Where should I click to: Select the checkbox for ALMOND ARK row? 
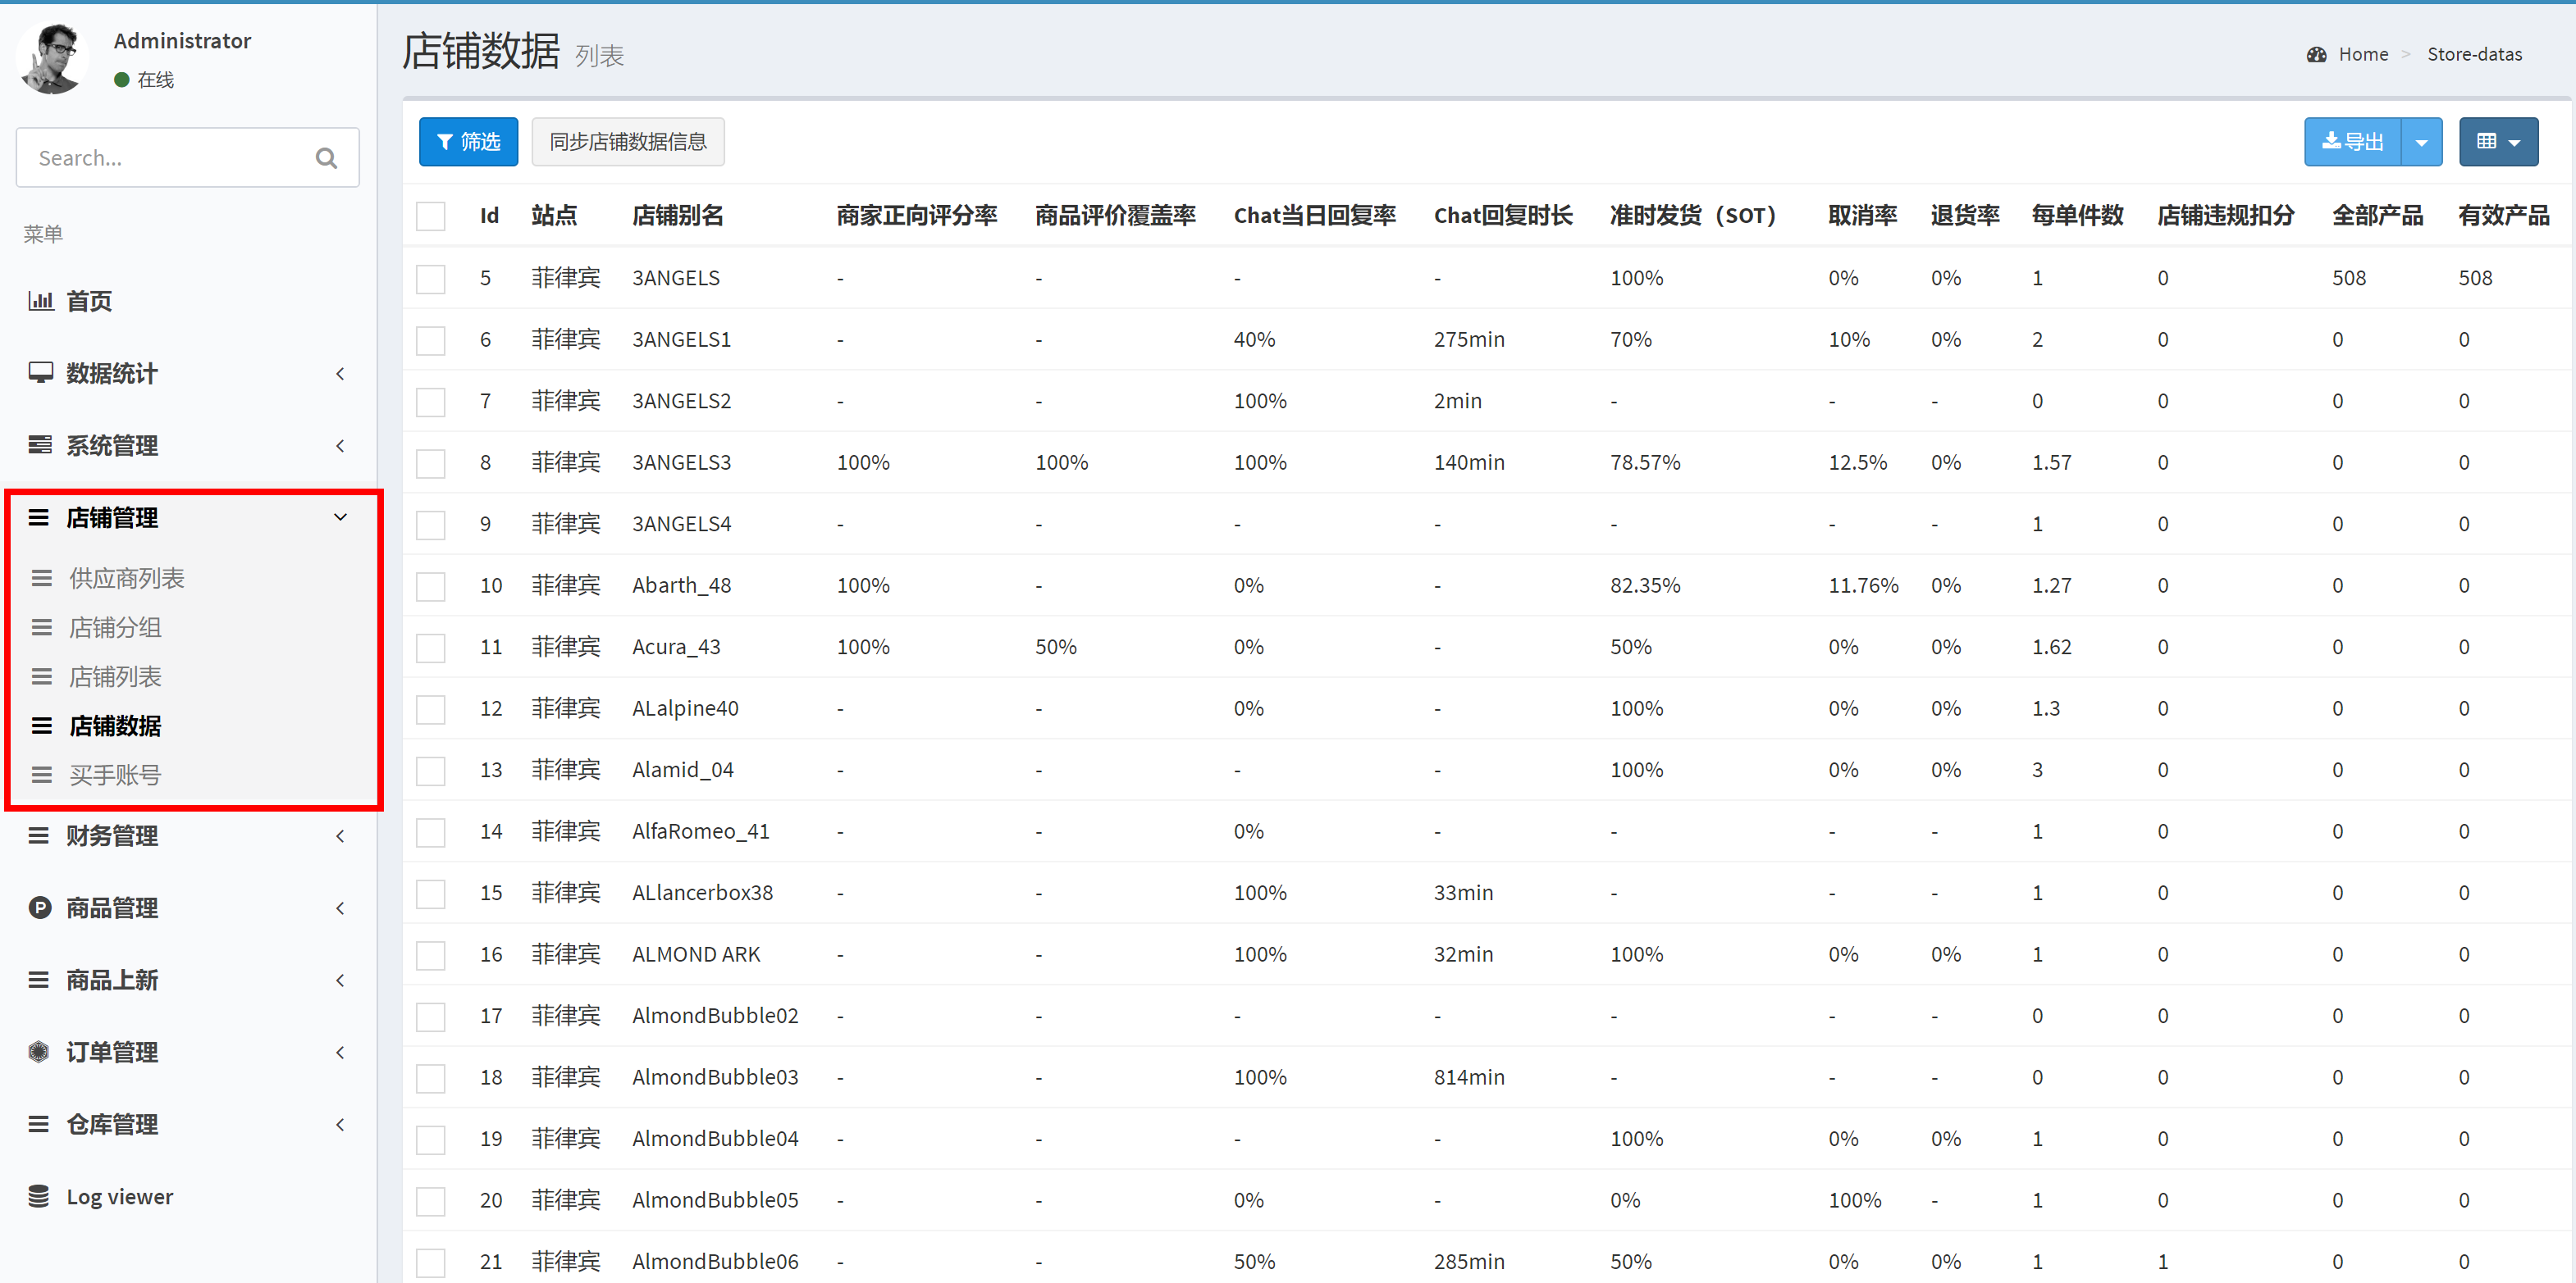tap(431, 954)
